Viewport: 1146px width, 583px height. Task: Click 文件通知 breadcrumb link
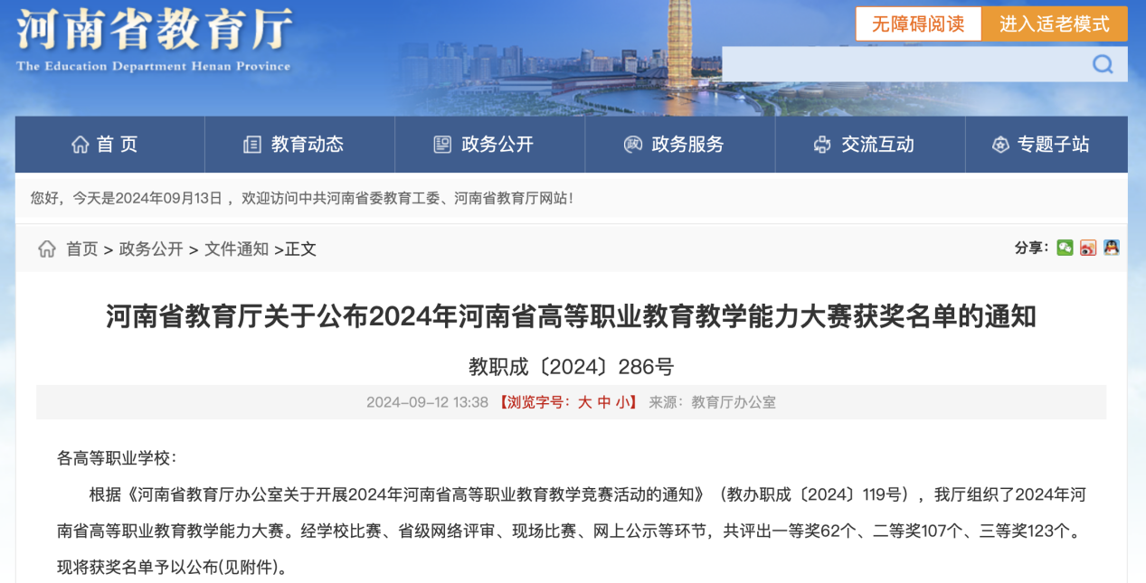pos(236,249)
